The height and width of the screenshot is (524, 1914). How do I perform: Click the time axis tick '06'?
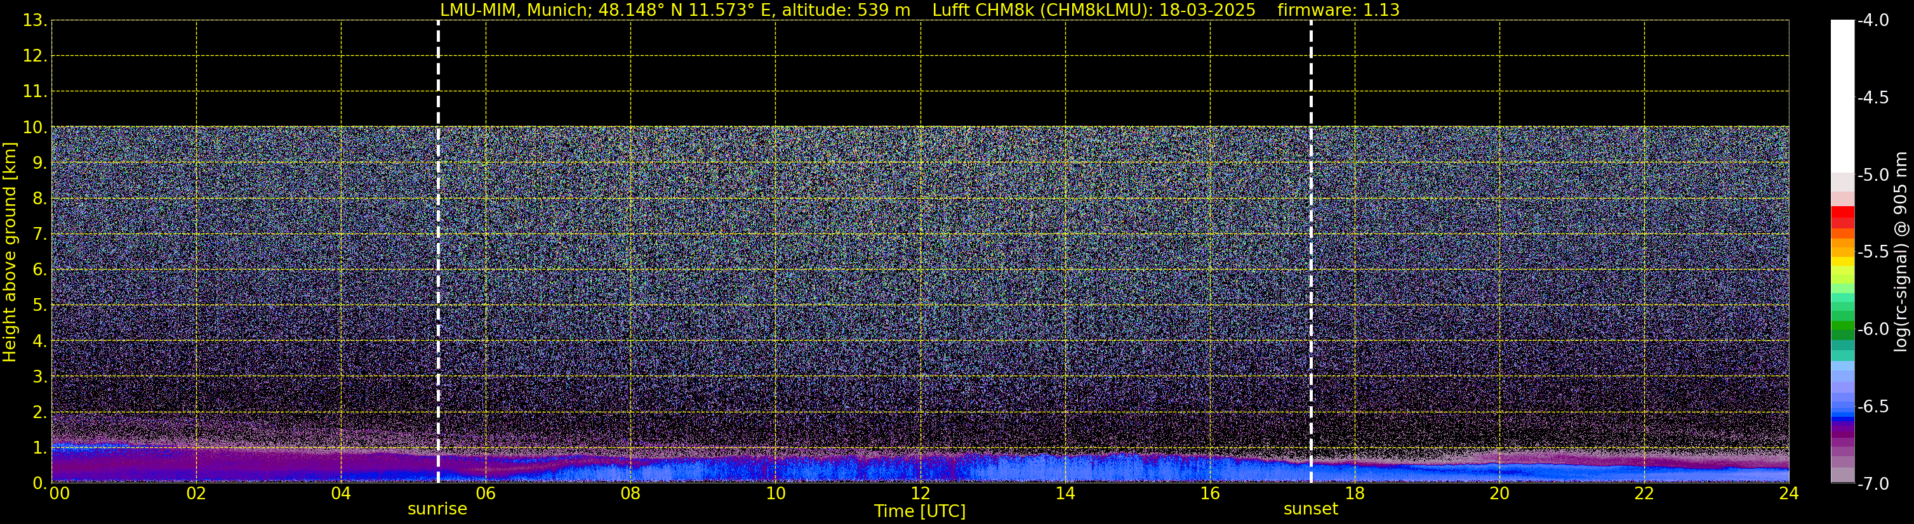tap(486, 494)
